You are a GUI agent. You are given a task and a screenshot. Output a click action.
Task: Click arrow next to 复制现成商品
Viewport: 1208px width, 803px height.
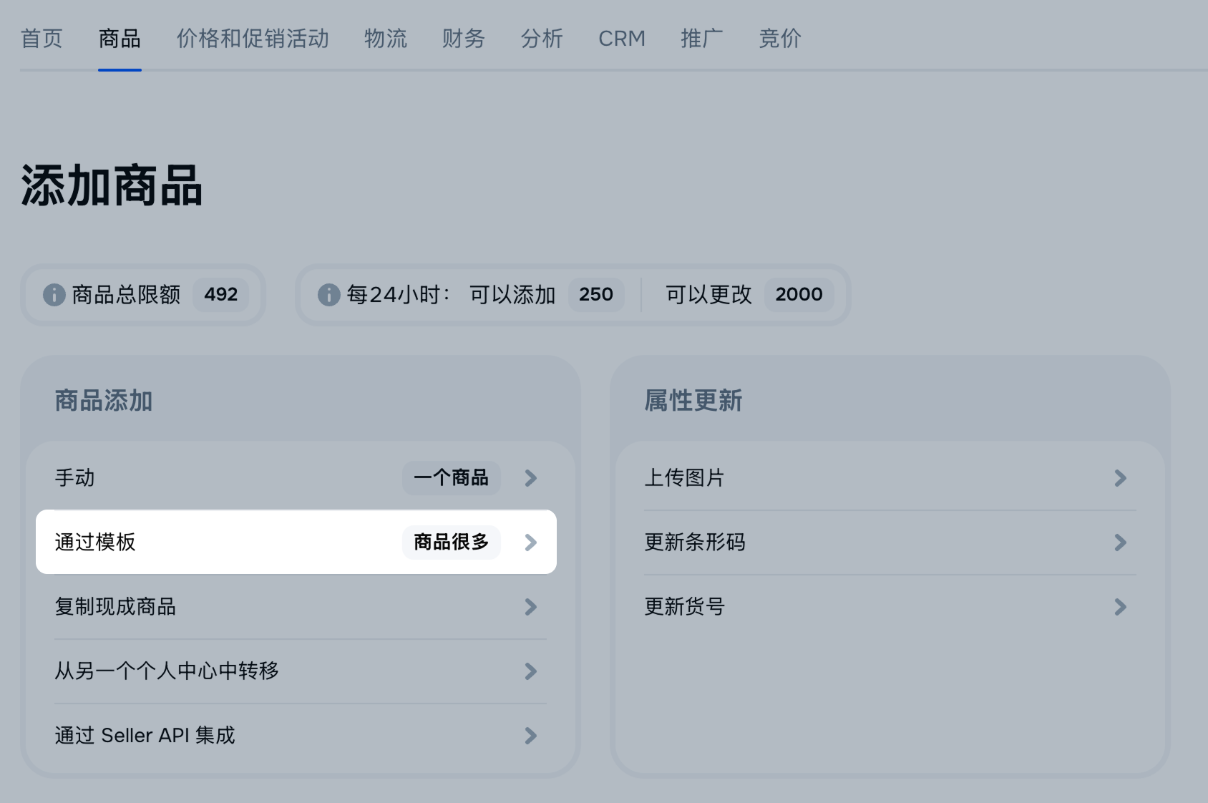[x=530, y=607]
